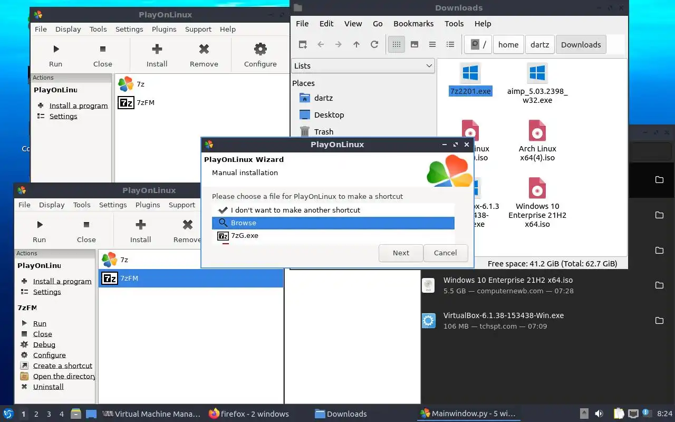This screenshot has width=675, height=422.
Task: Select Arch Linux x64(4).iso file
Action: click(537, 140)
